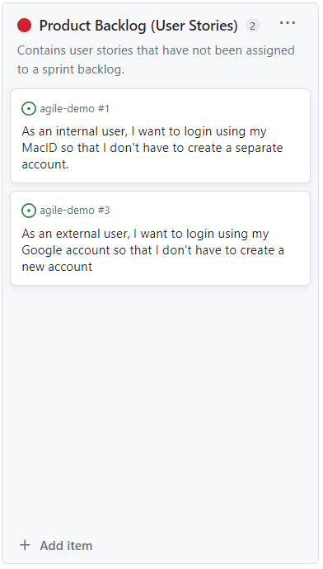Open the column options three-dot menu
The width and height of the screenshot is (323, 569).
point(287,23)
